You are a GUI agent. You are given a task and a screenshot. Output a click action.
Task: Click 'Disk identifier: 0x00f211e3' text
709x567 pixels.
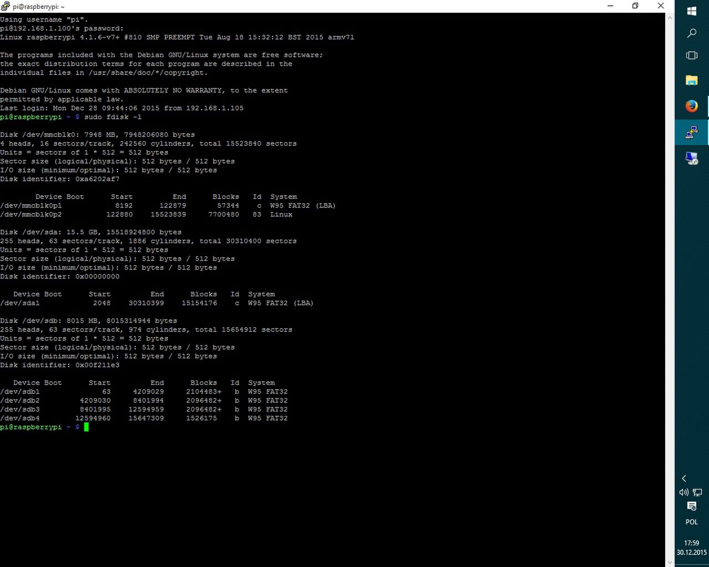[60, 365]
